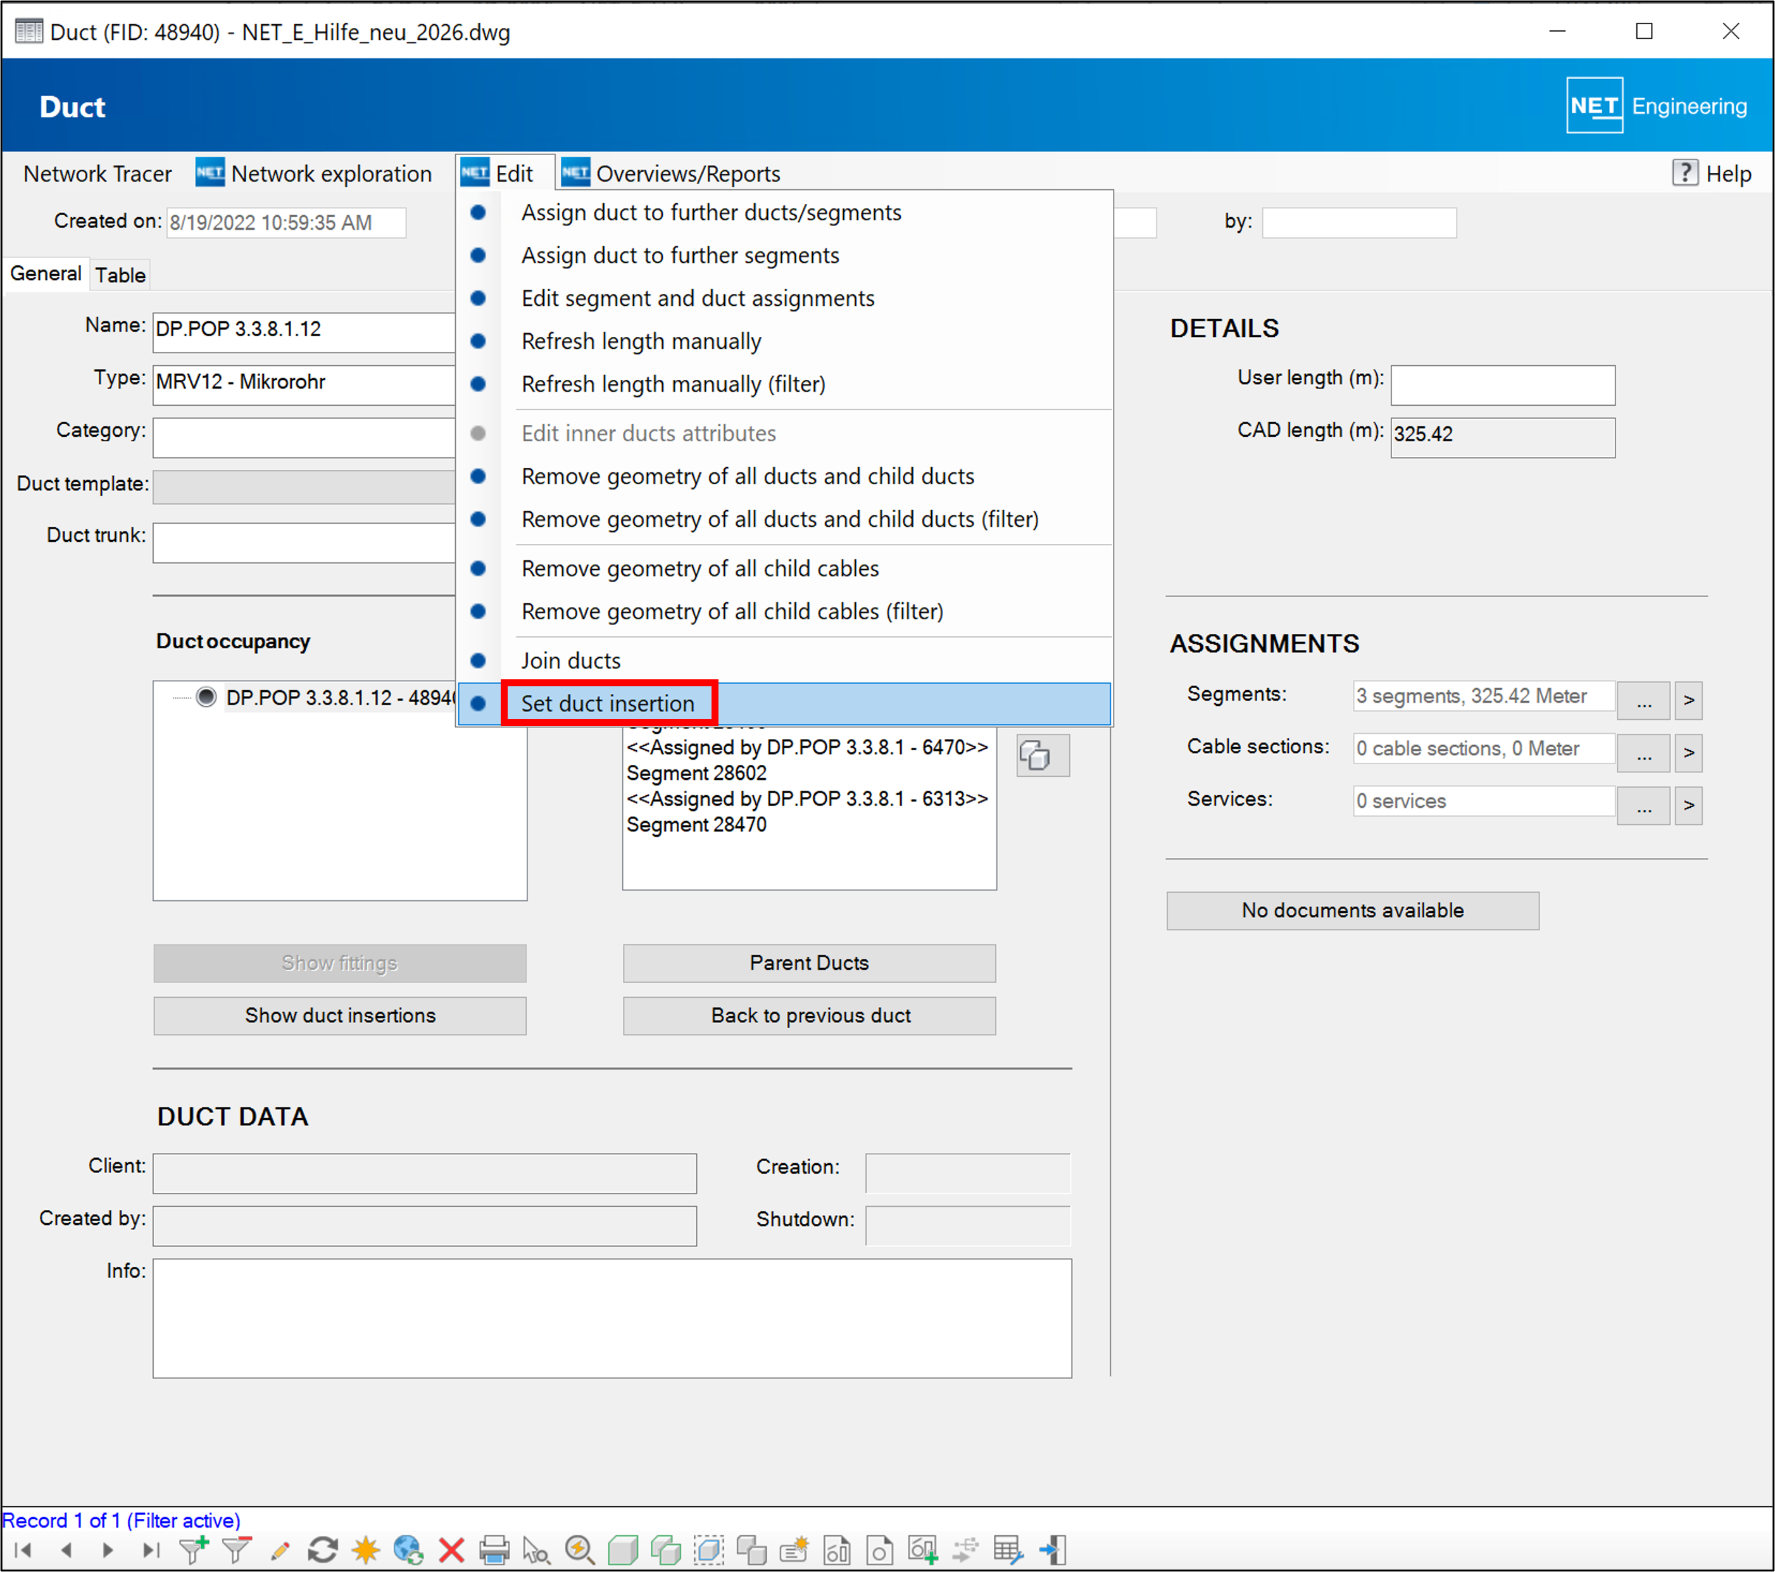Choose Remove geometry of all child cables
This screenshot has height=1572, width=1775.
coord(784,569)
